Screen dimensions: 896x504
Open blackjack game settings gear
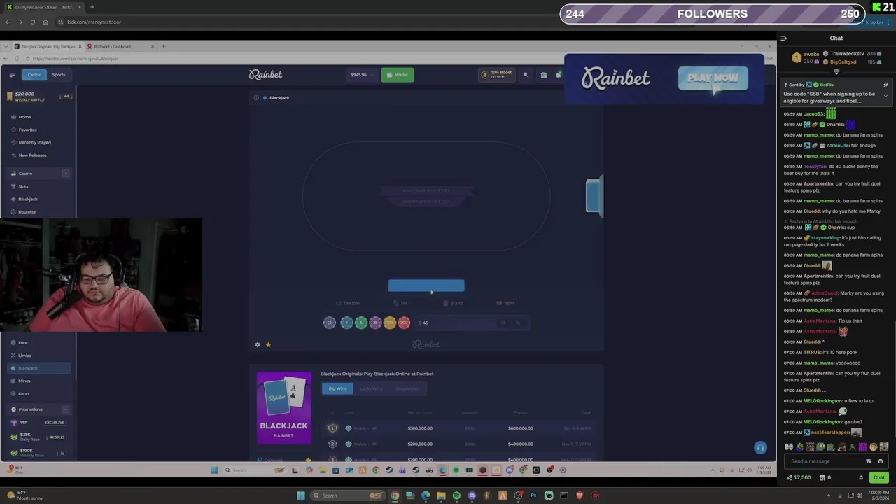(258, 344)
